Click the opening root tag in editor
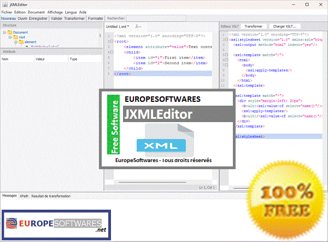The width and height of the screenshot is (328, 242). 121,42
